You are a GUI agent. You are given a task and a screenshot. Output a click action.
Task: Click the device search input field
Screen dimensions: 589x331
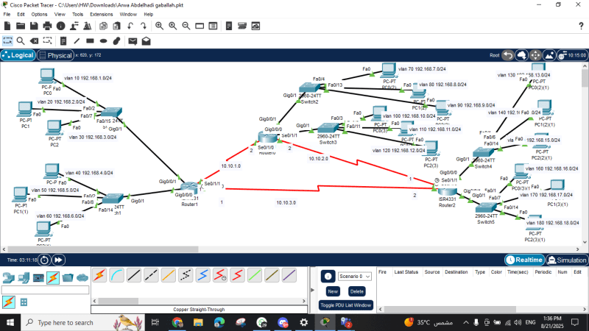click(x=45, y=290)
